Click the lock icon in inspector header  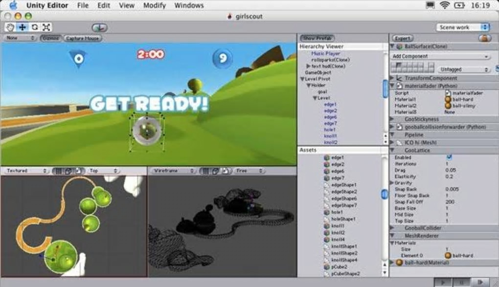pos(484,38)
